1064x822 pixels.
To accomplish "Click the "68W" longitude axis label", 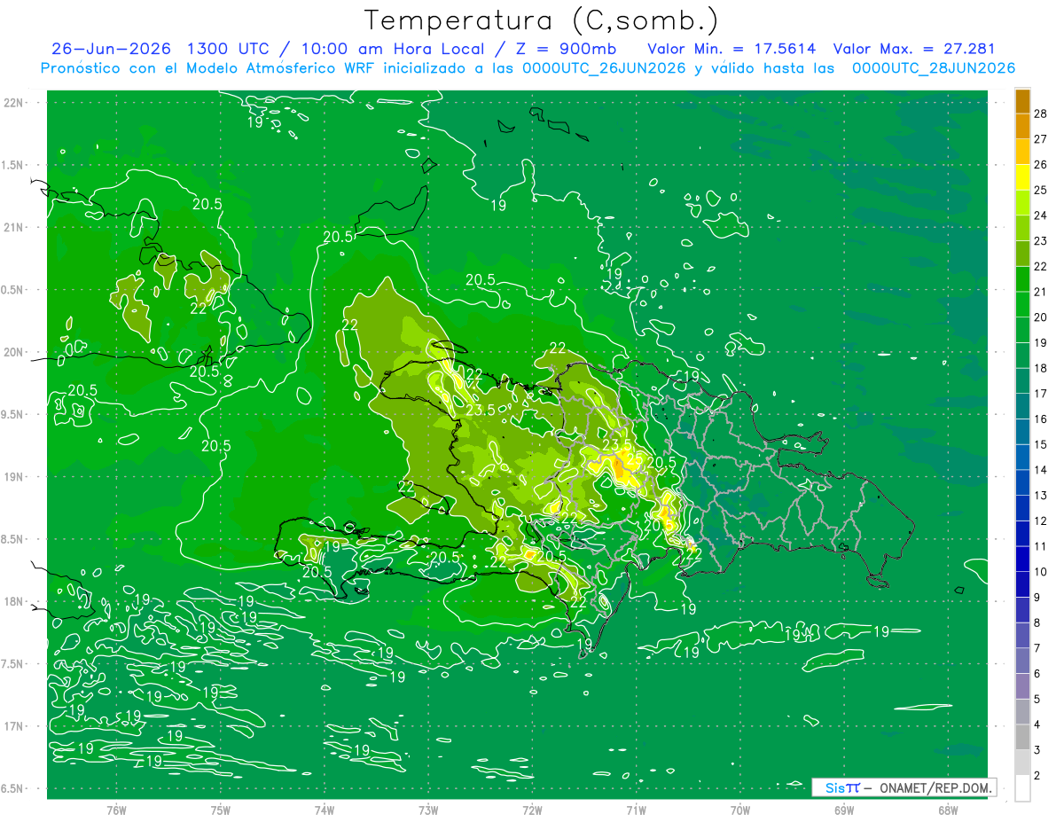I will click(x=948, y=810).
